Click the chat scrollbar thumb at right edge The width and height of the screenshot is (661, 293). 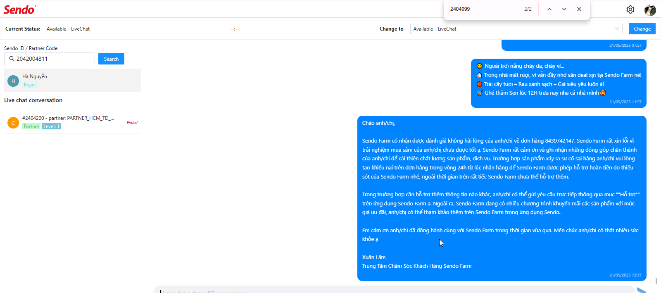pos(656,281)
